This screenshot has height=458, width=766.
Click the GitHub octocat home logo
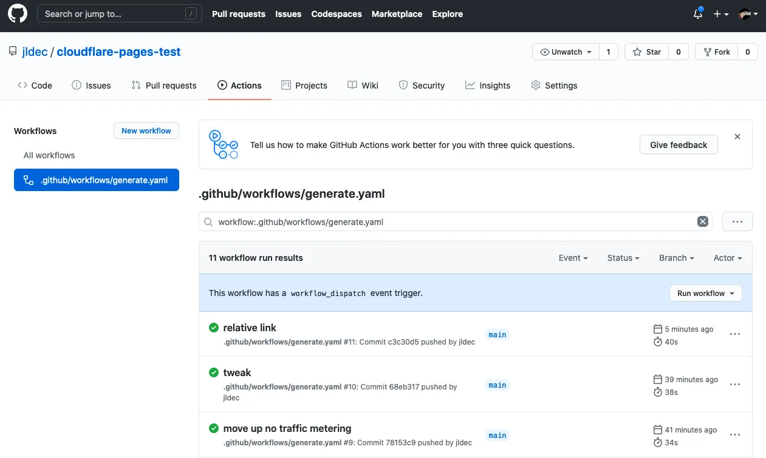(x=17, y=14)
